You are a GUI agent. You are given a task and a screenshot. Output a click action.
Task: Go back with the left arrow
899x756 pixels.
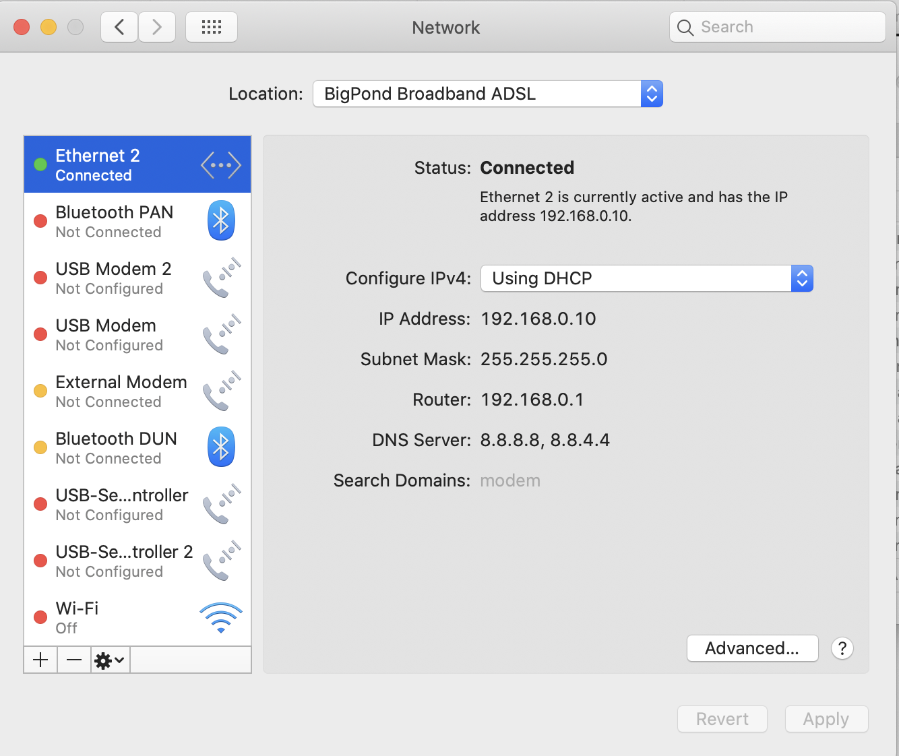(120, 27)
